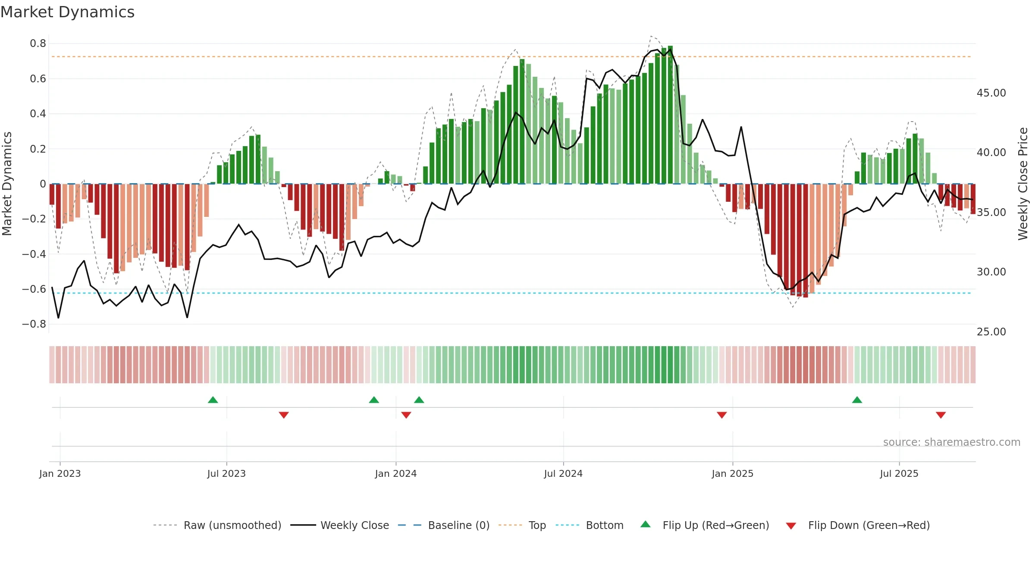Click the Raw (unsmoothed) legend entry
1035x582 pixels.
pyautogui.click(x=217, y=525)
